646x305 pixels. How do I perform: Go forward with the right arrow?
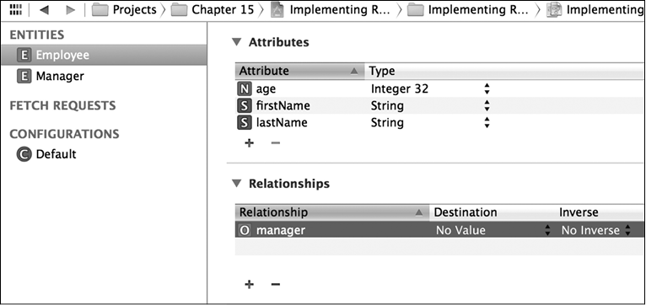71,10
